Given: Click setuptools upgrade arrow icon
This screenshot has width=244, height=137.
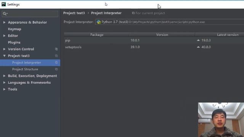Looking at the screenshot, I should coord(198,47).
